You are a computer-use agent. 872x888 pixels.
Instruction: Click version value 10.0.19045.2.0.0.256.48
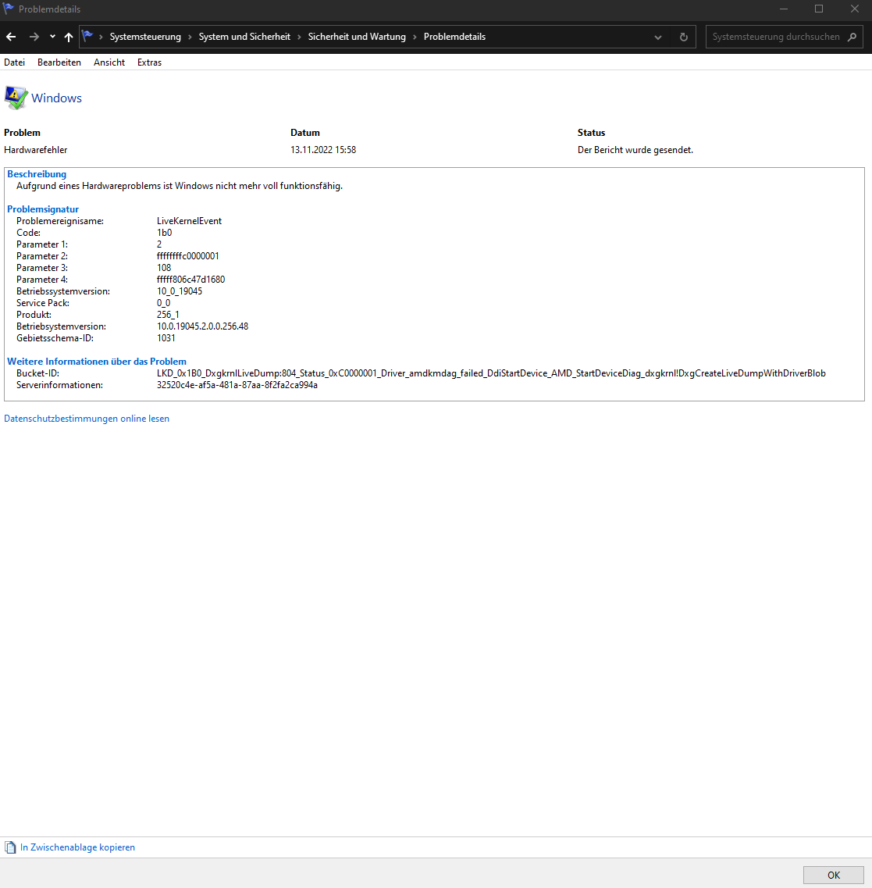click(x=203, y=326)
